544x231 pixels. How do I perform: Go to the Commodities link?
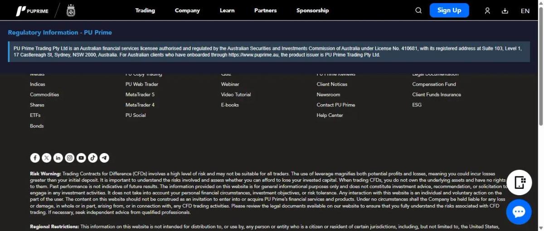pyautogui.click(x=44, y=95)
